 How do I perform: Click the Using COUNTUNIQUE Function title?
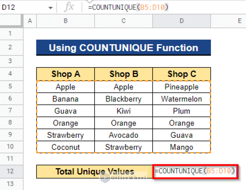coord(123,48)
